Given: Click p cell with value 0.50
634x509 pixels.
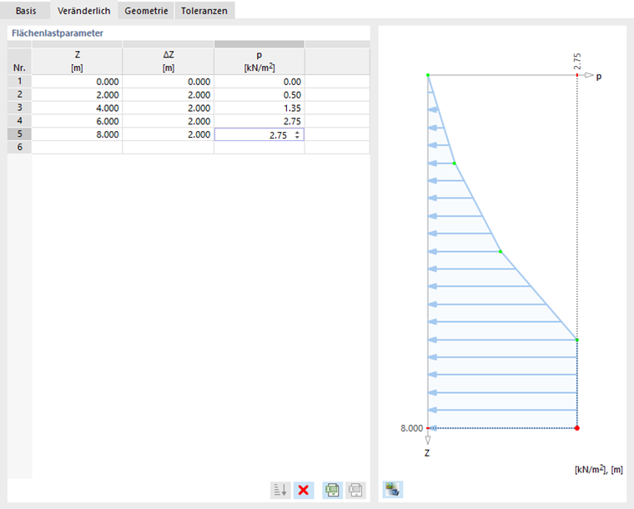Looking at the screenshot, I should tap(259, 95).
